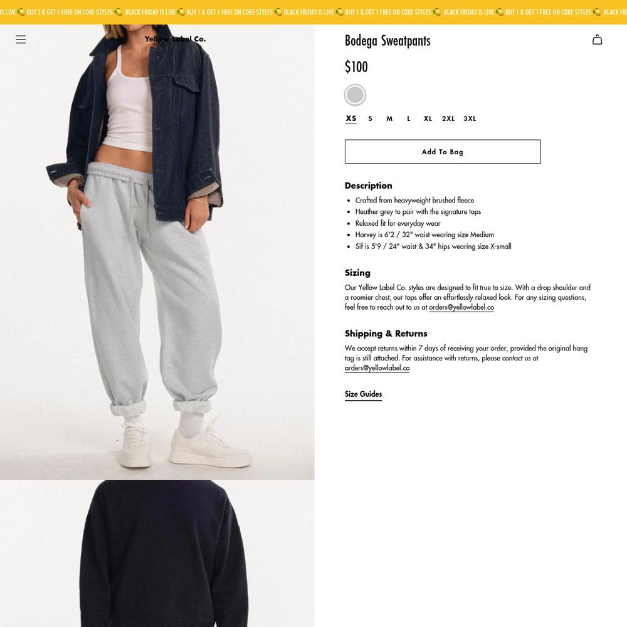This screenshot has height=627, width=627.
Task: Choose size 3XL
Action: (470, 119)
